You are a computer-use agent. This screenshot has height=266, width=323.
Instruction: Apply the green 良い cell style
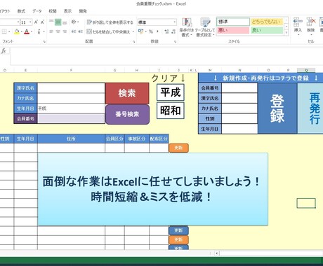point(267,30)
